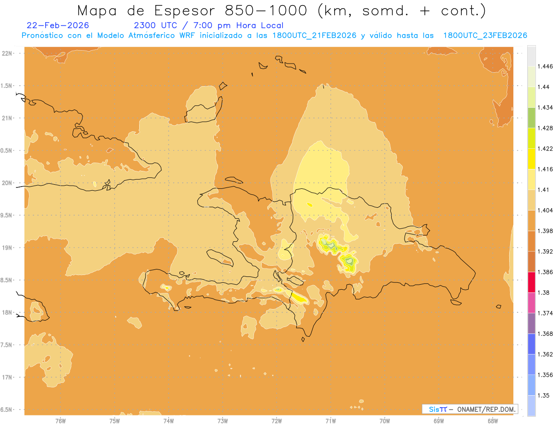The image size is (553, 427).
Task: Click the colorbar value 1.416
Action: (x=546, y=169)
